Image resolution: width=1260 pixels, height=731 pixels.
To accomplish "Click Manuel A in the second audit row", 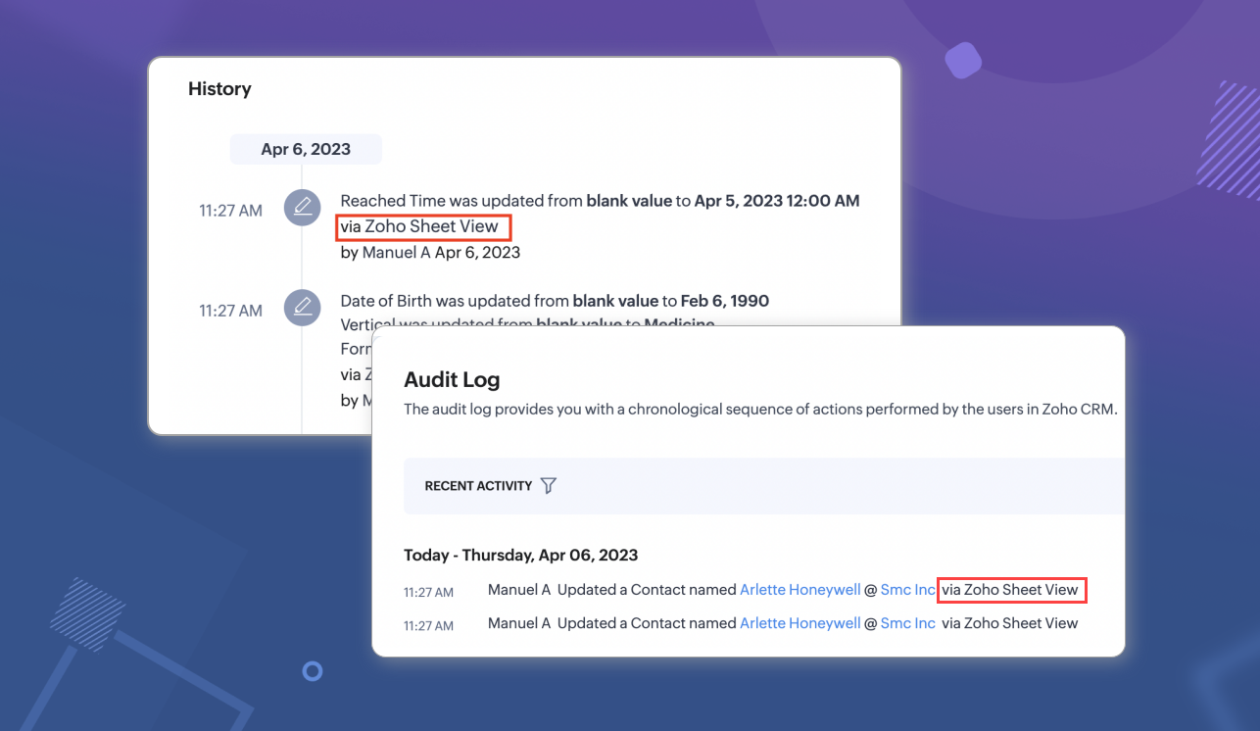I will point(519,623).
